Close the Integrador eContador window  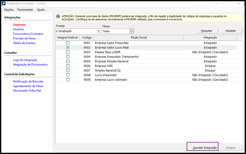point(239,4)
